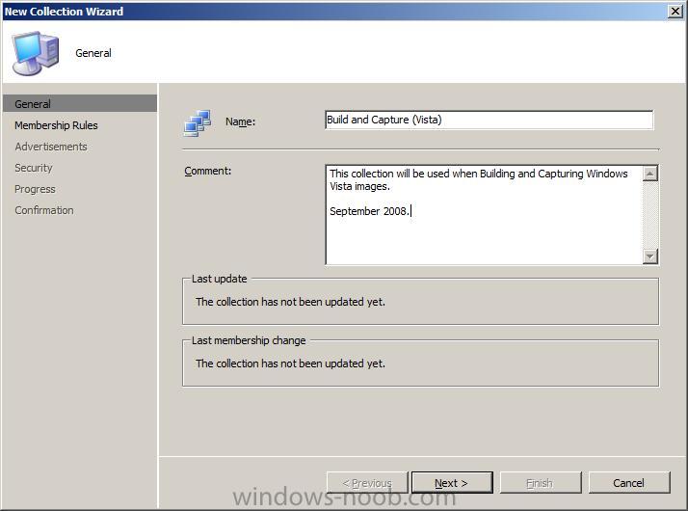Click the Comment: label
Viewport: 688px width, 511px height.
tap(207, 171)
